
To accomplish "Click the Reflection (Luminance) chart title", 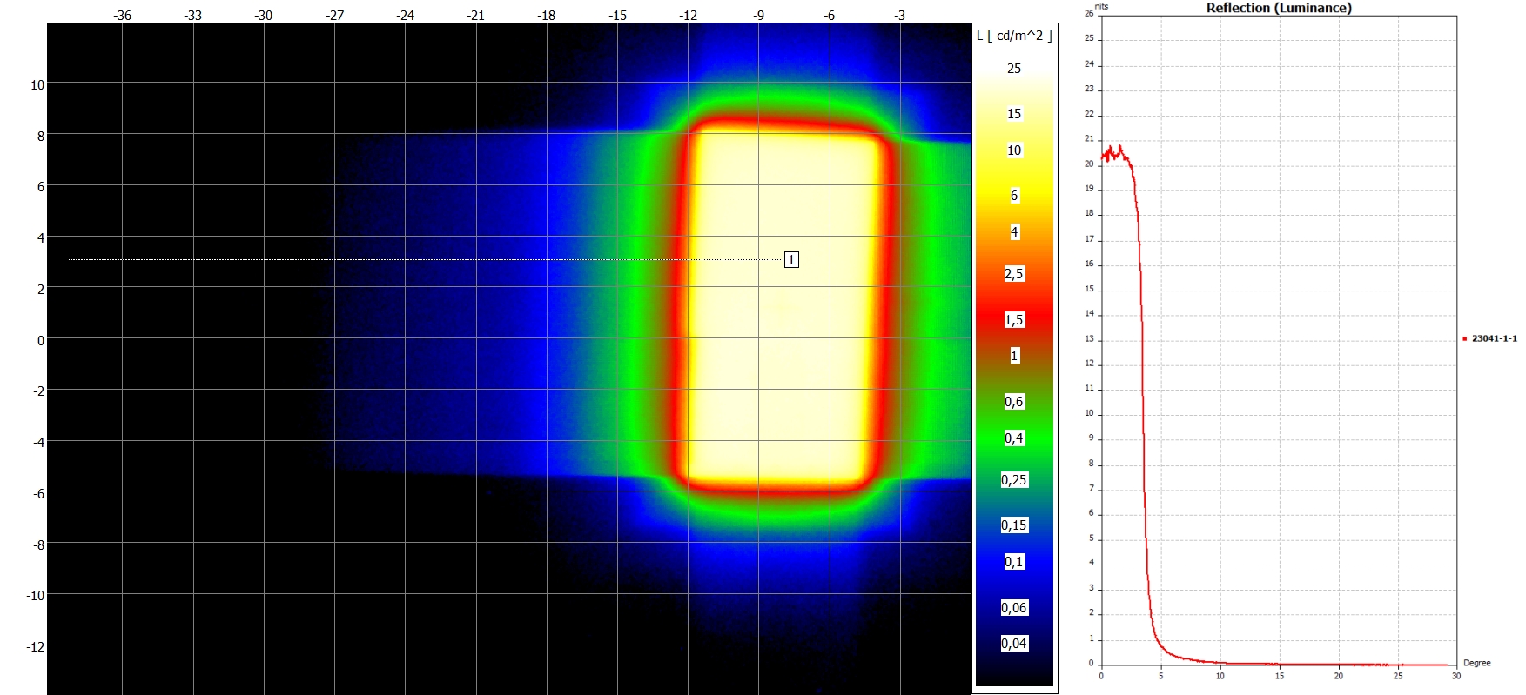I will tap(1278, 8).
